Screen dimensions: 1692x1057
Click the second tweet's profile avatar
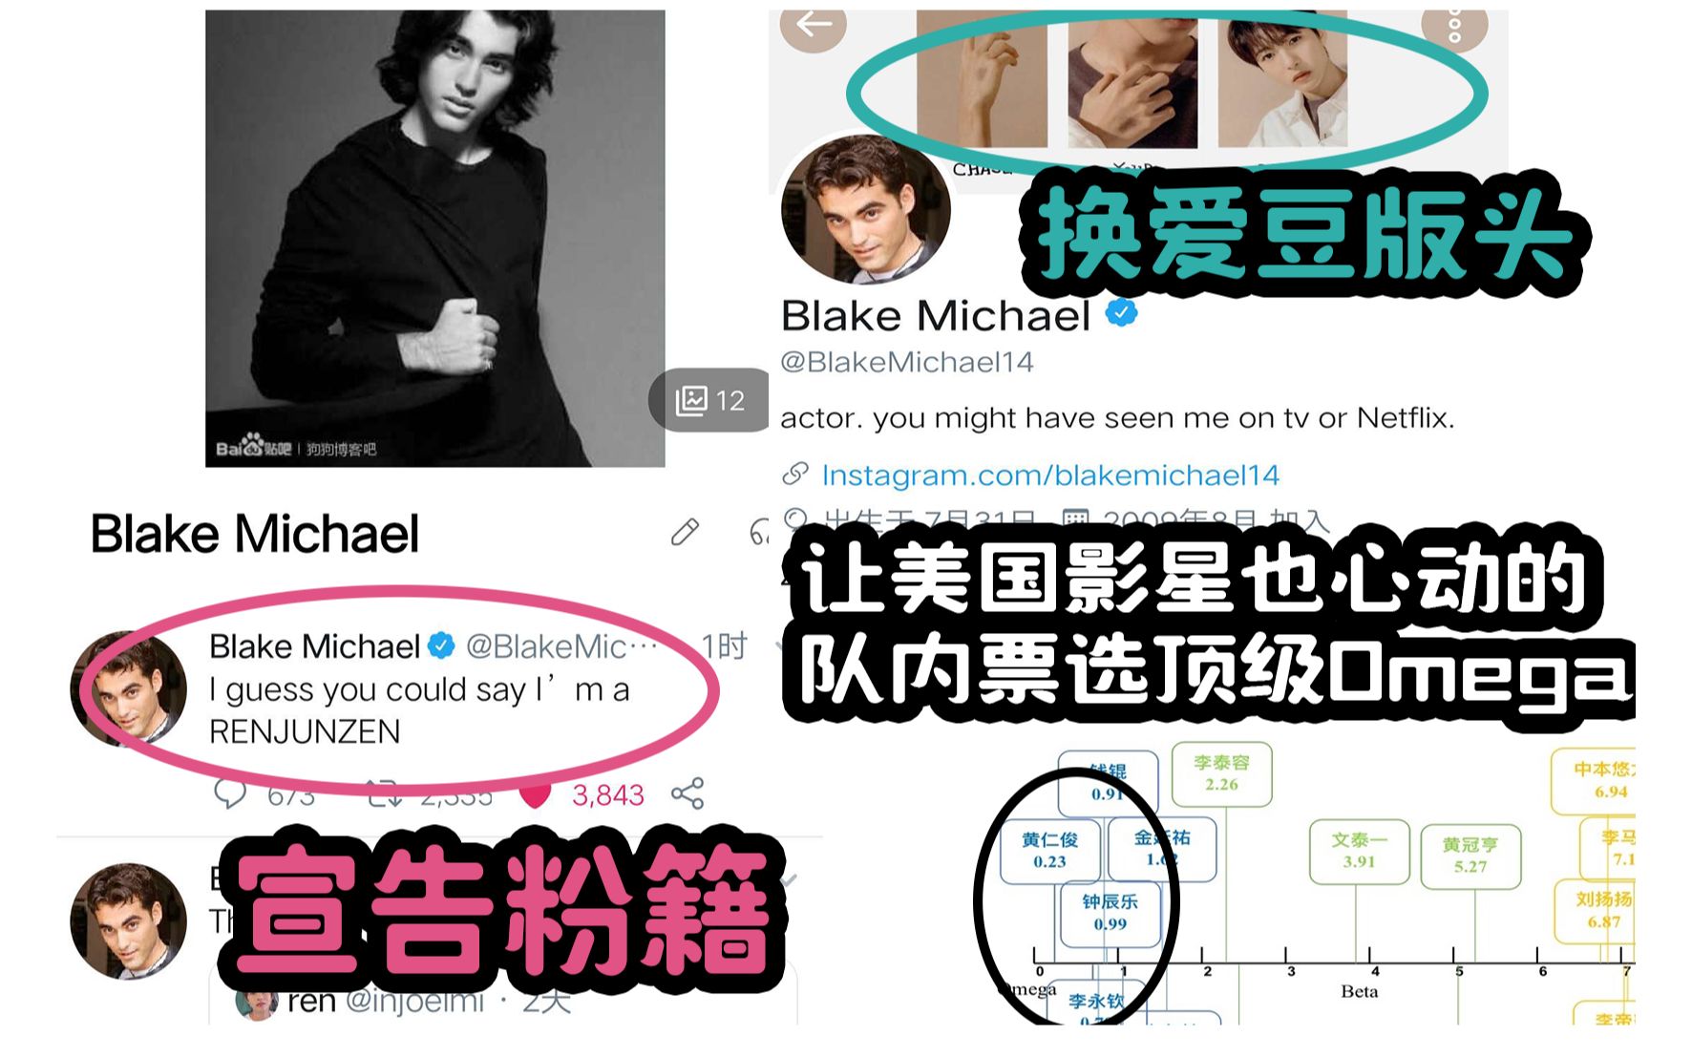click(129, 921)
